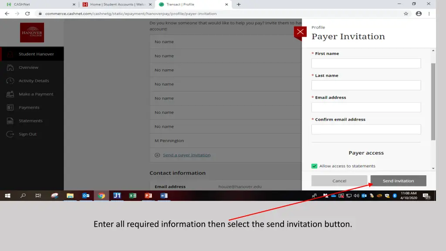
Task: Click the houze@hanover.edu email address
Action: [x=240, y=187]
